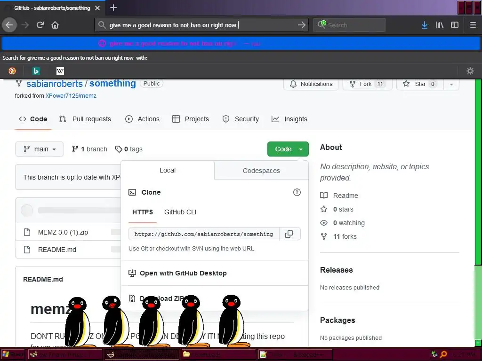Screen dimensions: 482x361
Task: Open the Insights tab
Action: tap(289, 119)
